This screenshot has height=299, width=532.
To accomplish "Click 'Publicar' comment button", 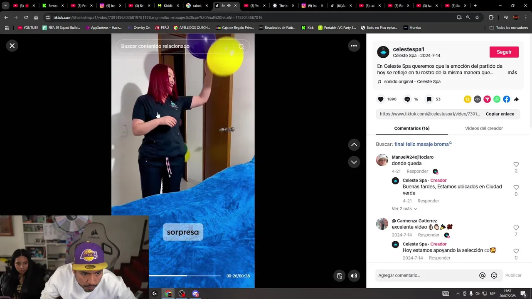I will (x=513, y=275).
